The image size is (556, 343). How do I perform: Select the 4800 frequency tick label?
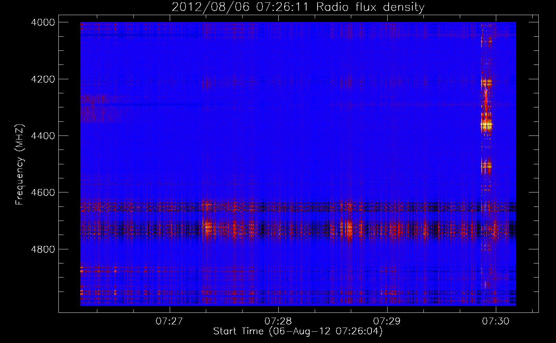tap(43, 249)
